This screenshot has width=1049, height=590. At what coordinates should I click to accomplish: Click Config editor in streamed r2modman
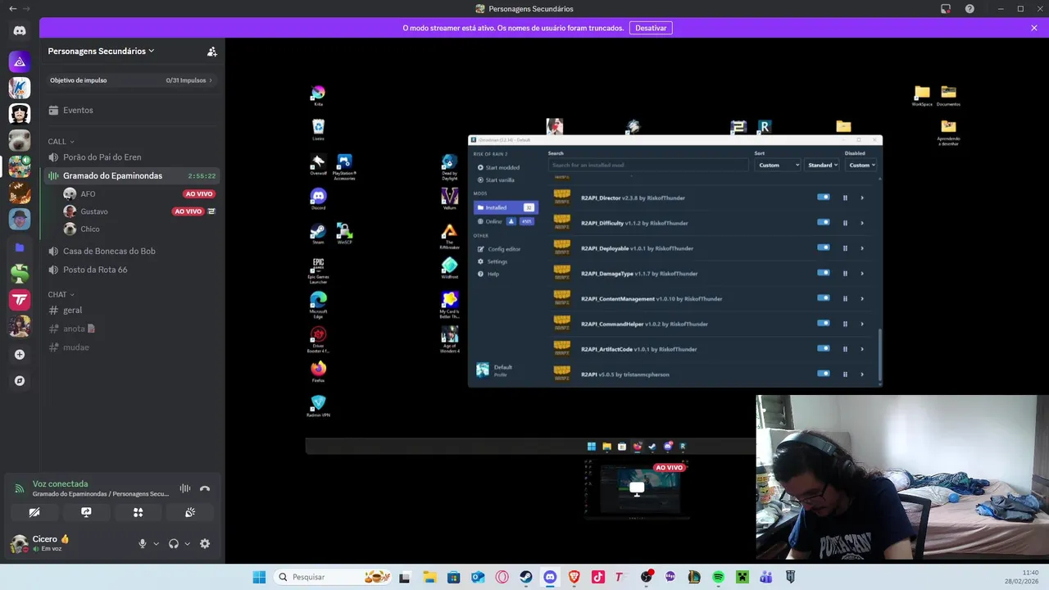500,249
